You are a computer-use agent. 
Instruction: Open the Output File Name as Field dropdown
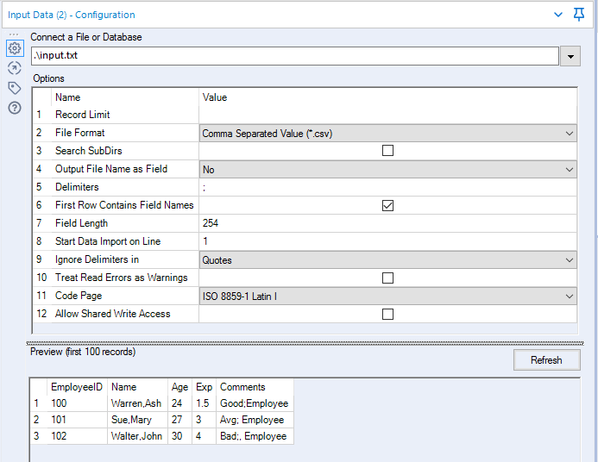tap(569, 170)
